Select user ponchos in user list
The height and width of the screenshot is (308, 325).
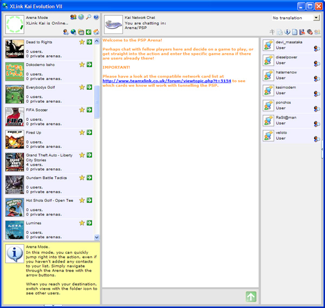tap(291, 106)
